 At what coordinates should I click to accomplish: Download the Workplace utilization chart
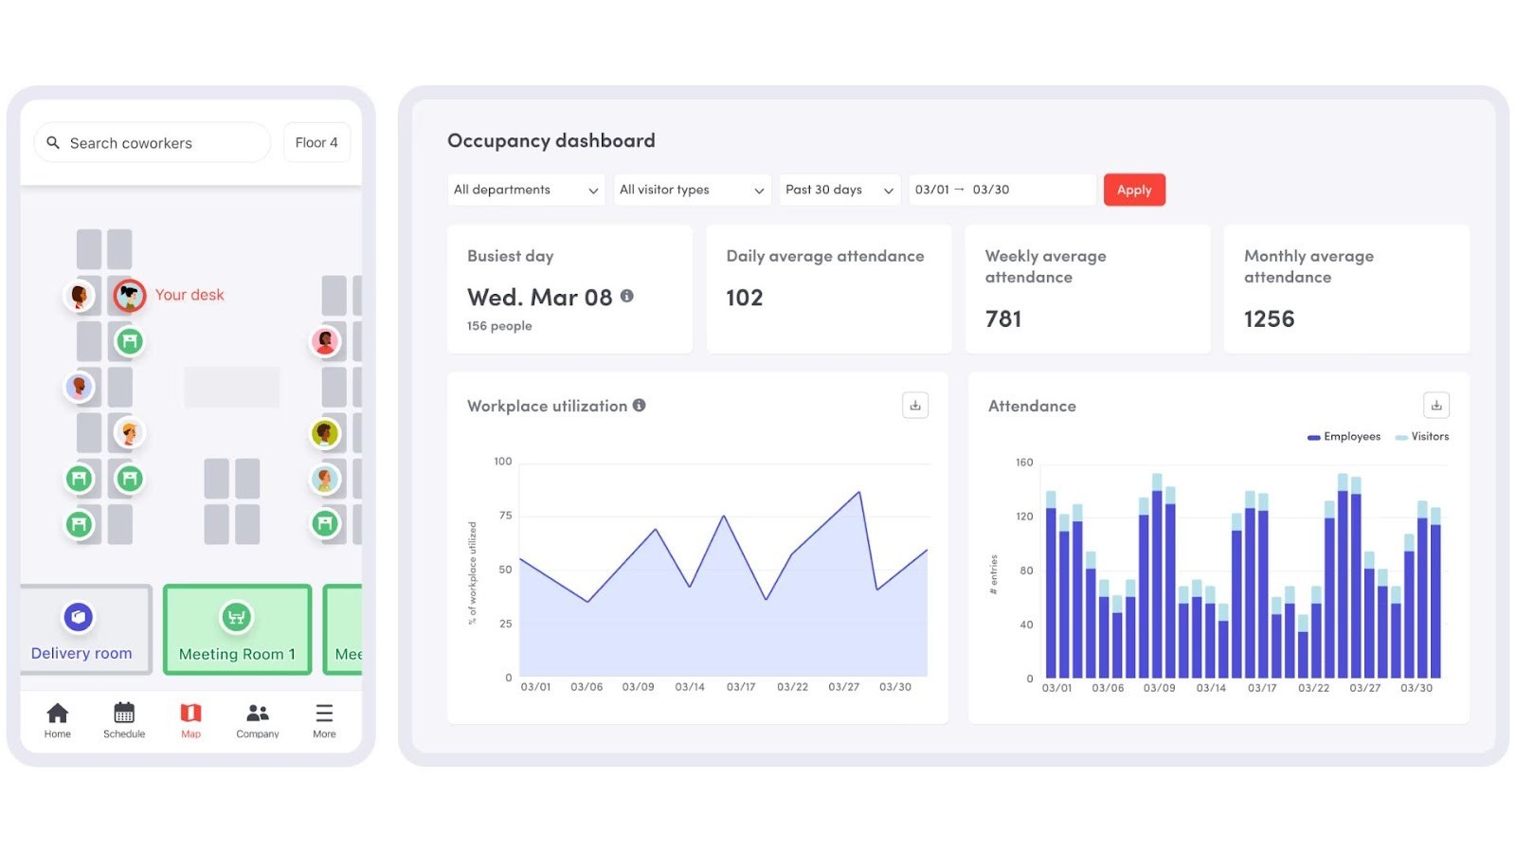[914, 405]
